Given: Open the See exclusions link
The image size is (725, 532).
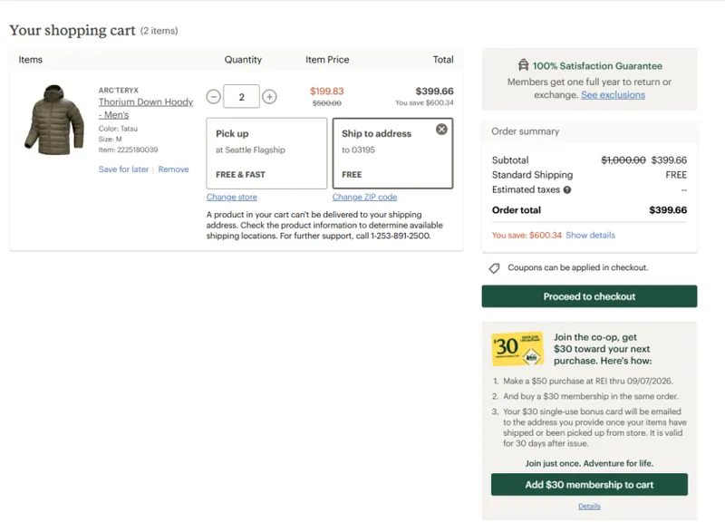Looking at the screenshot, I should (613, 95).
